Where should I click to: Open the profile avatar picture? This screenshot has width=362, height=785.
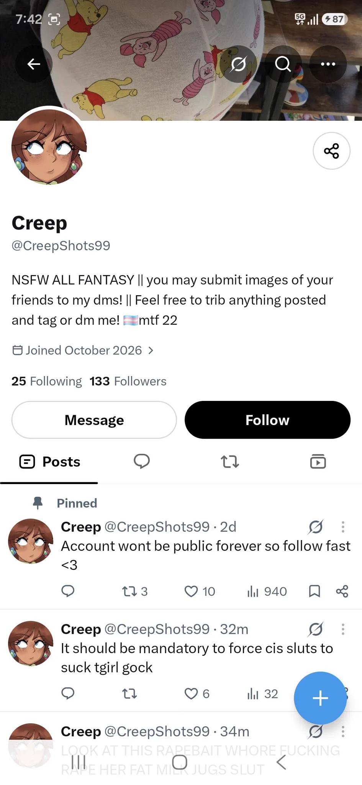pyautogui.click(x=49, y=146)
